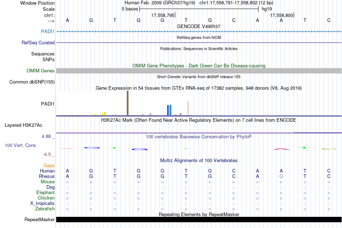Open the GTEx Gene Expression in 54 tissues title
342x228 pixels.
click(199, 88)
